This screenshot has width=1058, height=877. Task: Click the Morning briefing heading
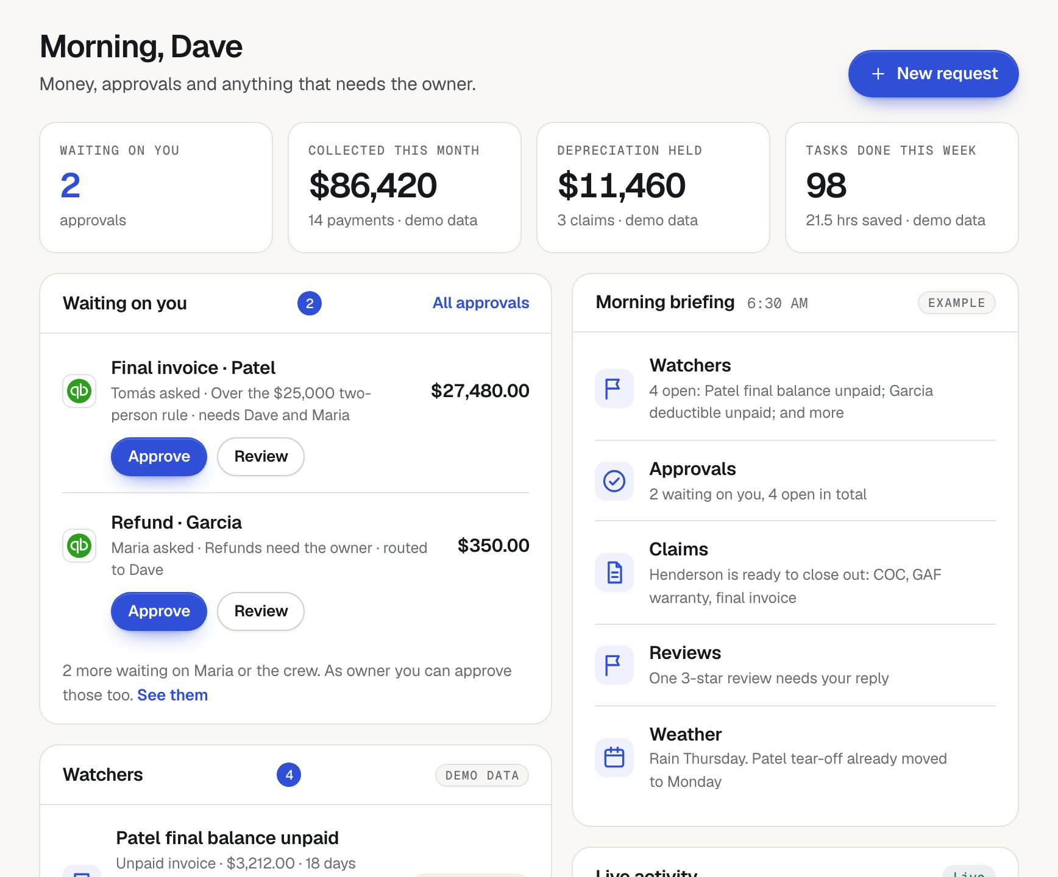665,302
